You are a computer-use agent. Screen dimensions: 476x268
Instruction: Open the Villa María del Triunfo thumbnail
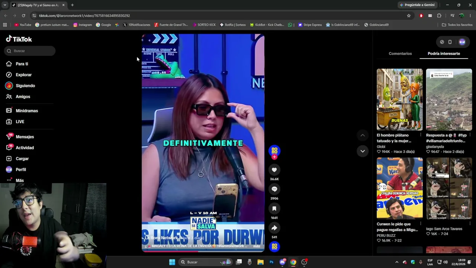point(449,99)
